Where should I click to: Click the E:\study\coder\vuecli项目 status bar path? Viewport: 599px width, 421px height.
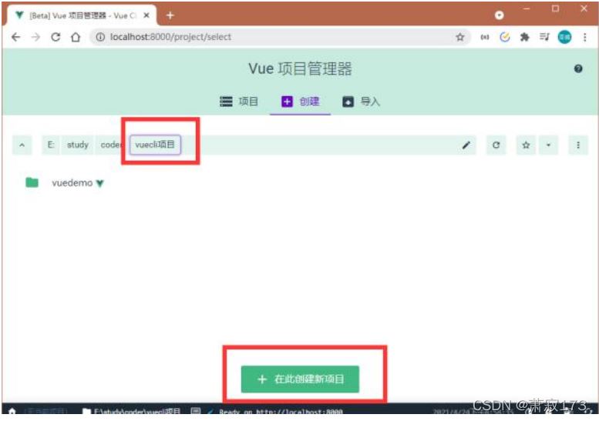(132, 411)
